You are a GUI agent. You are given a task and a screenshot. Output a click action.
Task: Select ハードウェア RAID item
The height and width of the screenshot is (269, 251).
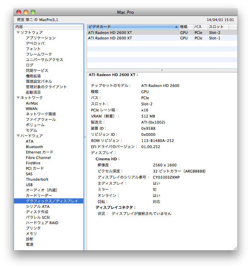(42, 223)
